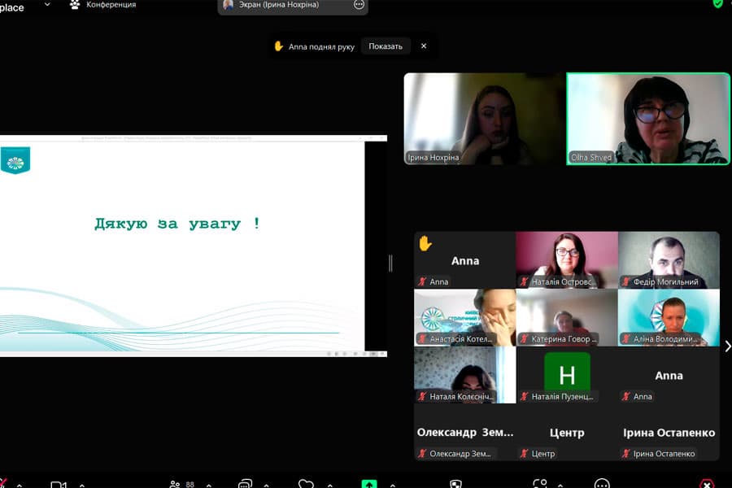Go to next page of participant gallery
Screen dimensions: 732x488
(x=726, y=346)
